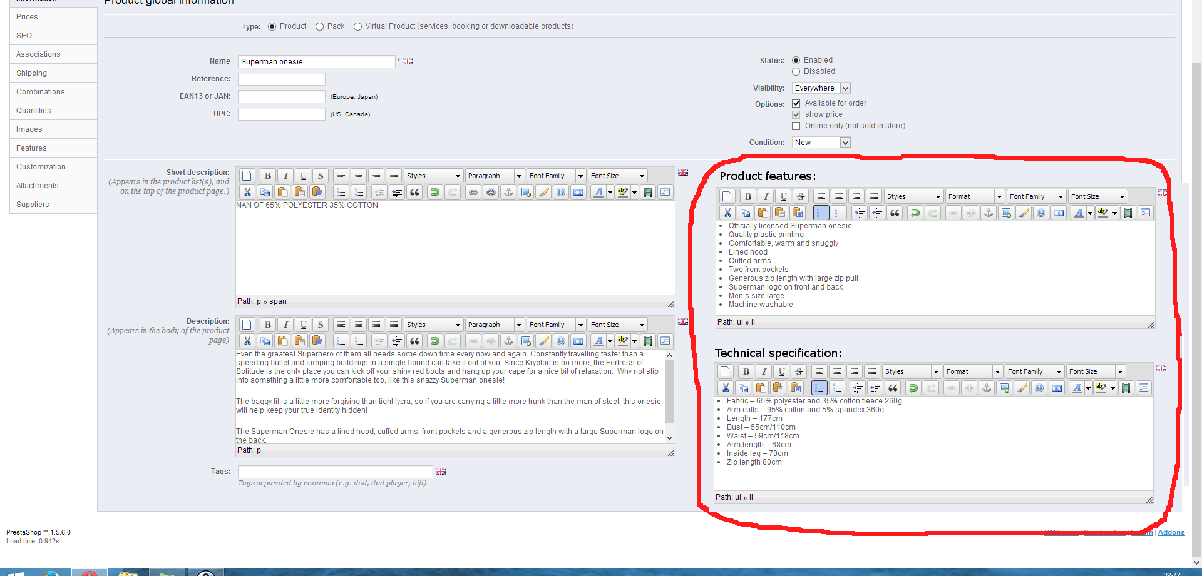The width and height of the screenshot is (1202, 576).
Task: Select the Product type radio button
Action: [x=272, y=26]
